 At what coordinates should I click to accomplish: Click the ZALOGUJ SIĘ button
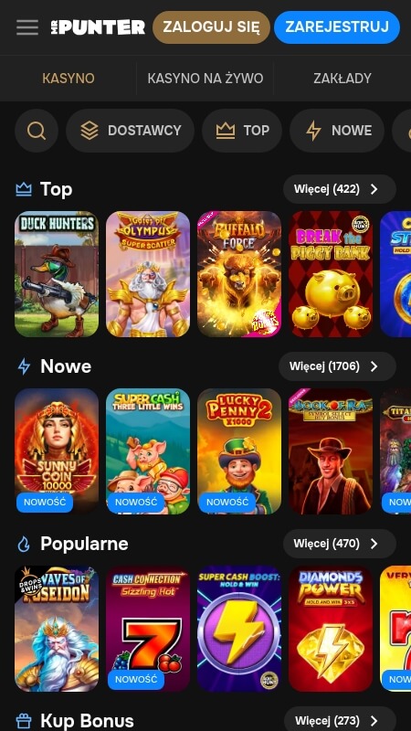pos(212,27)
